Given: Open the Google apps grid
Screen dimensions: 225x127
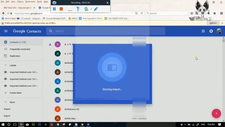Looking at the screenshot, I should 203,31.
